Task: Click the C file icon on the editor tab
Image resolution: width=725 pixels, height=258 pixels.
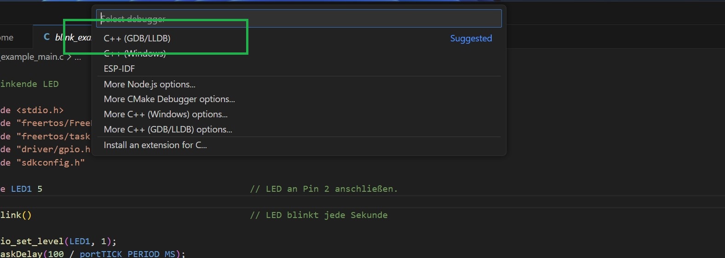Action: [46, 37]
